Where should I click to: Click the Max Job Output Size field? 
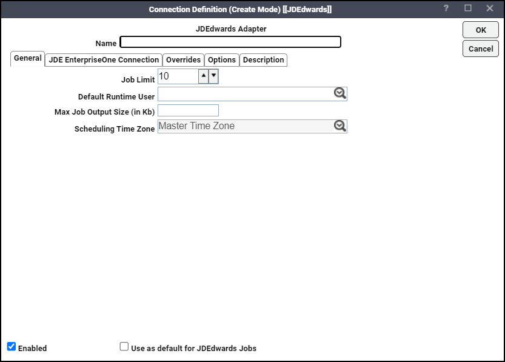click(188, 110)
